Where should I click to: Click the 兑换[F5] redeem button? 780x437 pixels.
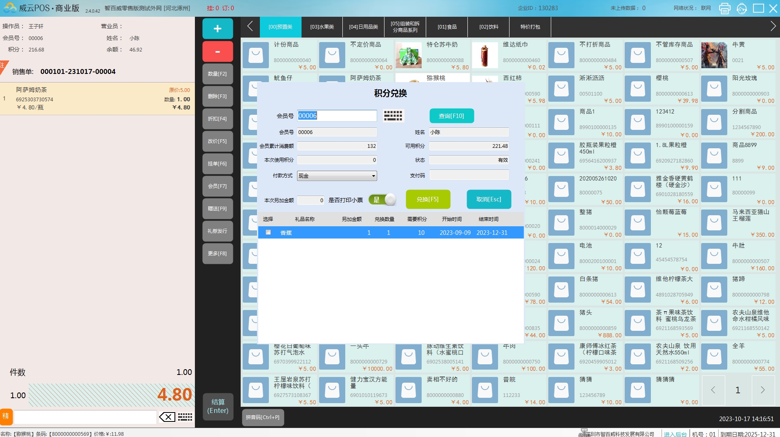(x=428, y=199)
